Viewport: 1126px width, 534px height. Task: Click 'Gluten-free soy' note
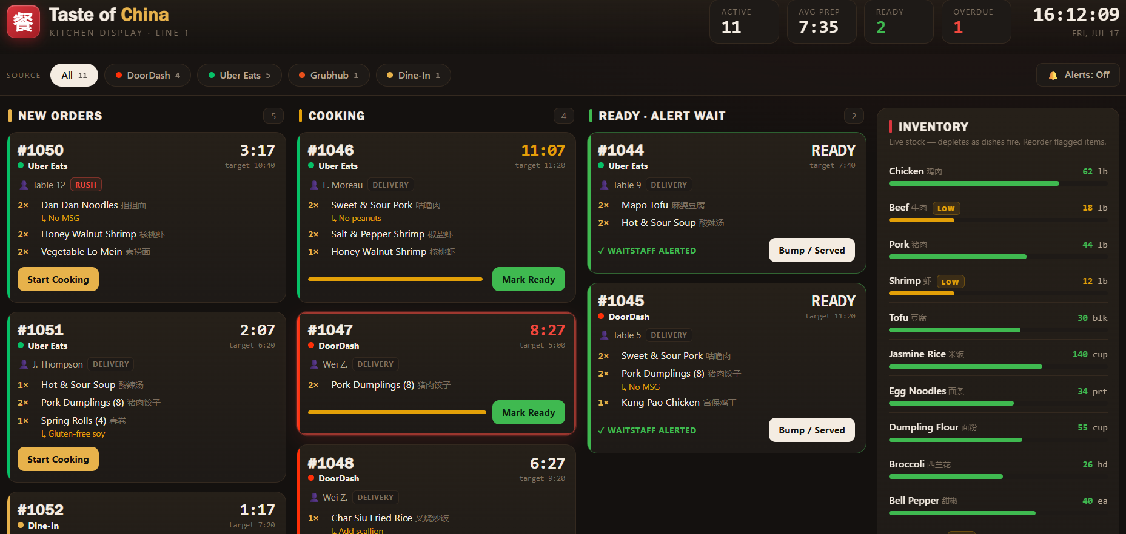coord(73,433)
